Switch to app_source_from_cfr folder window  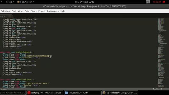tap(82, 93)
